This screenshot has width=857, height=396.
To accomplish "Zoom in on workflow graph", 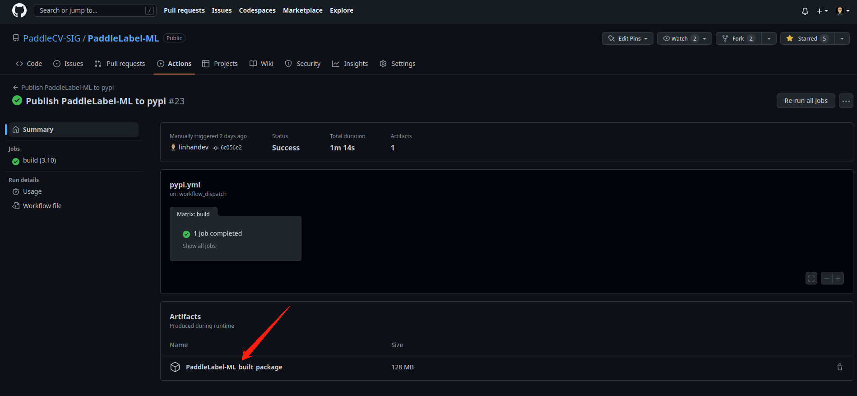I will tap(838, 279).
